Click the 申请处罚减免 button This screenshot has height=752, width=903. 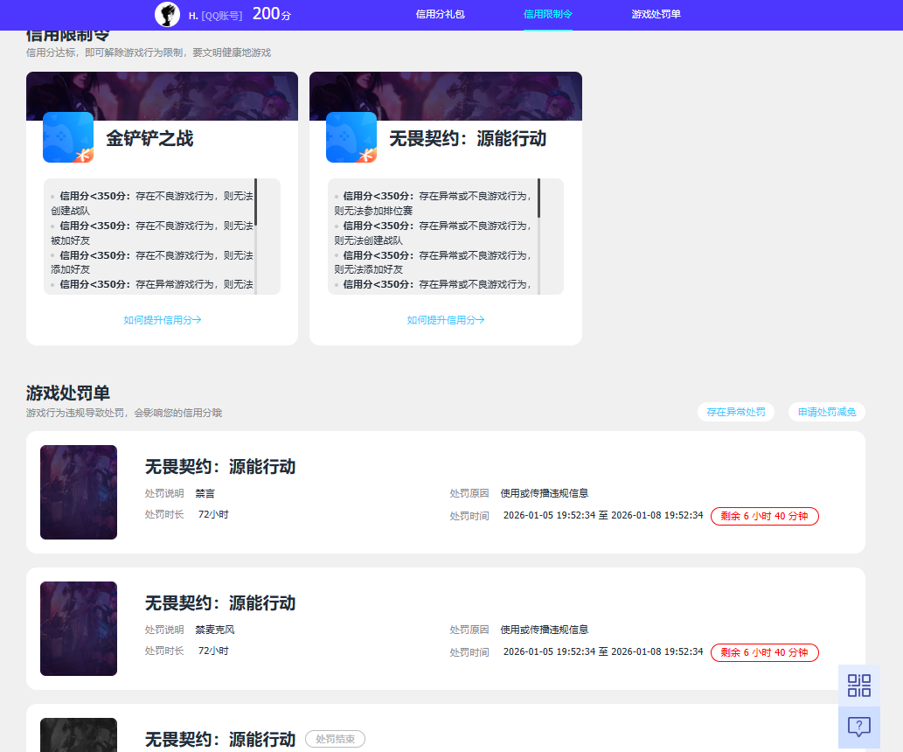[826, 411]
